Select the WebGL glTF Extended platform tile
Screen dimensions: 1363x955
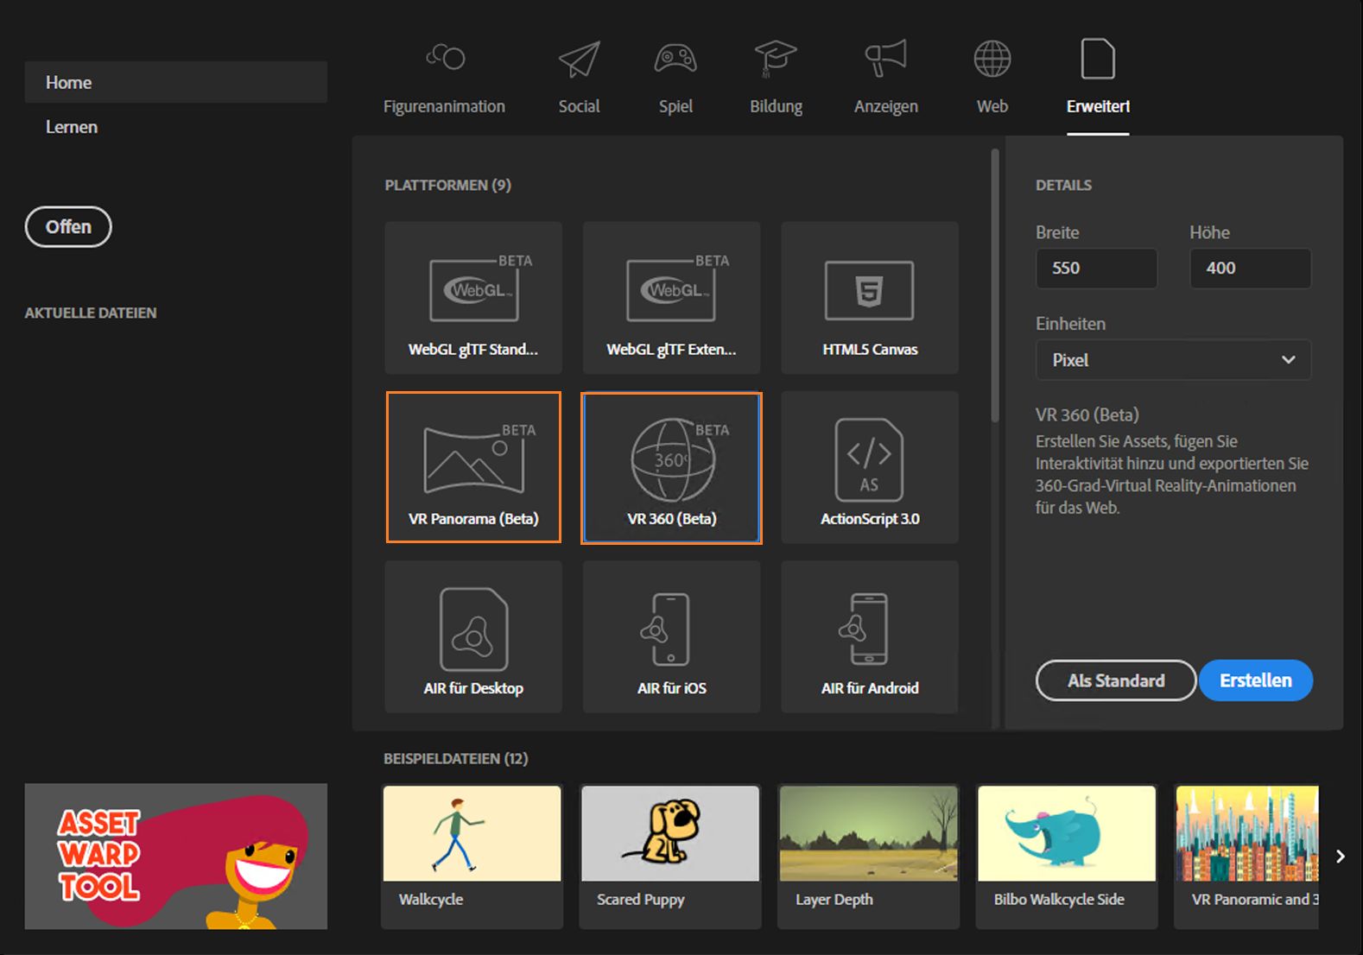point(671,298)
